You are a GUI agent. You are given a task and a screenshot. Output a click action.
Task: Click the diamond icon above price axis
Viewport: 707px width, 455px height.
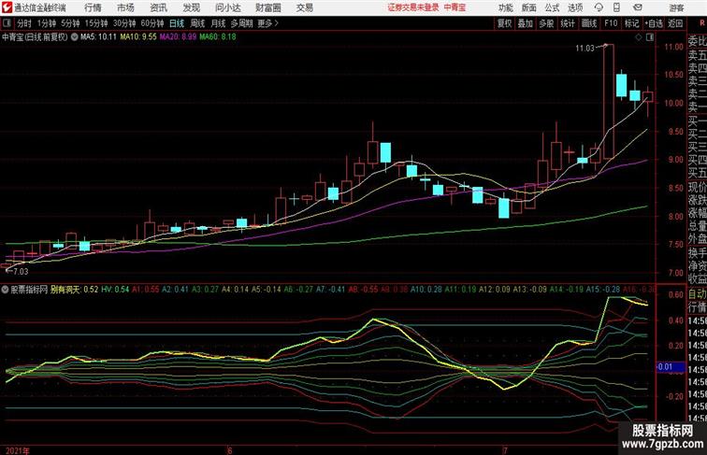tap(639, 37)
